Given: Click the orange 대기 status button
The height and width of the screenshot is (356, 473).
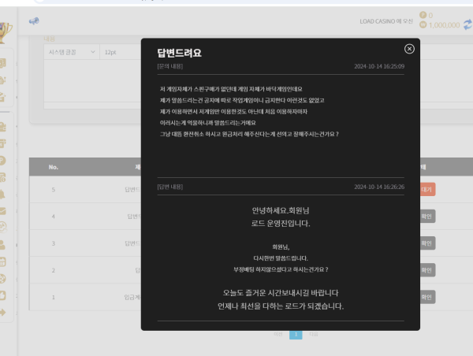Looking at the screenshot, I should pos(428,190).
